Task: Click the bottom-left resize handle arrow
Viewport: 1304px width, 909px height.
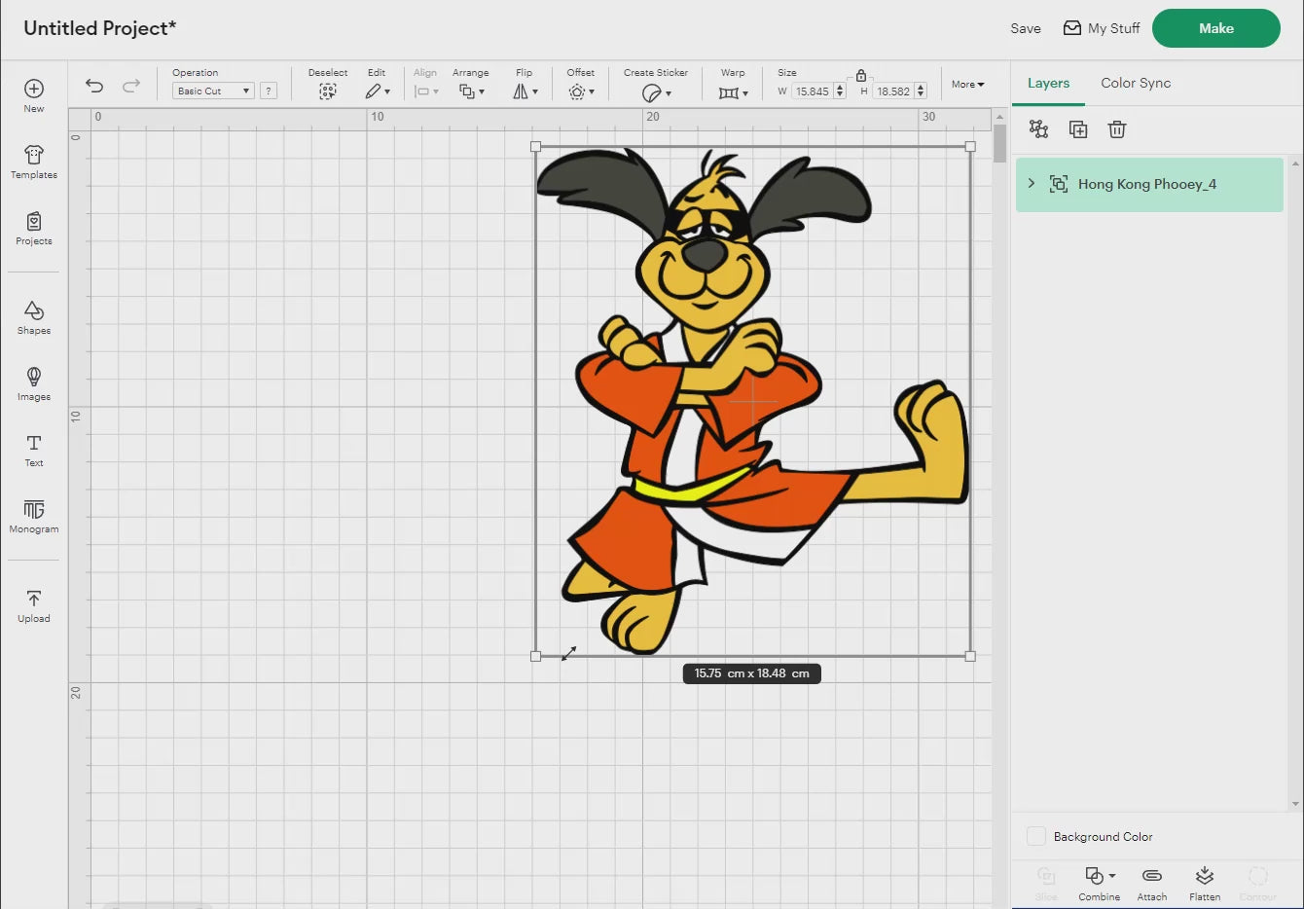Action: [569, 653]
